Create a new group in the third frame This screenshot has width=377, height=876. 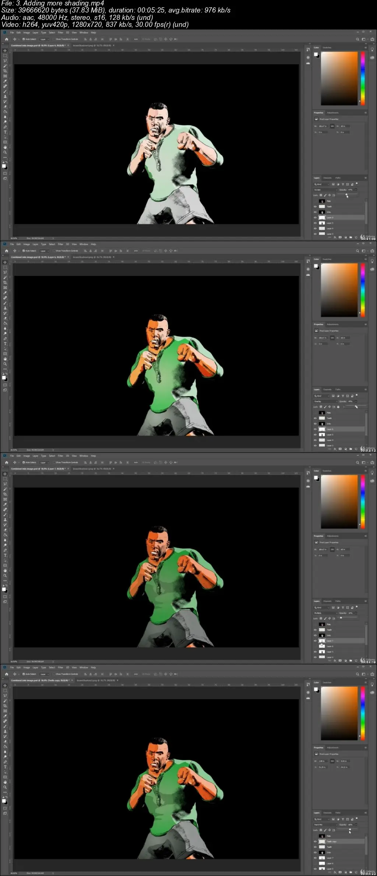[x=350, y=661]
